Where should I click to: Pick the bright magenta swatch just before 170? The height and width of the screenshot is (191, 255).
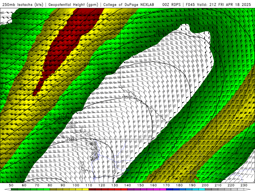163,189
